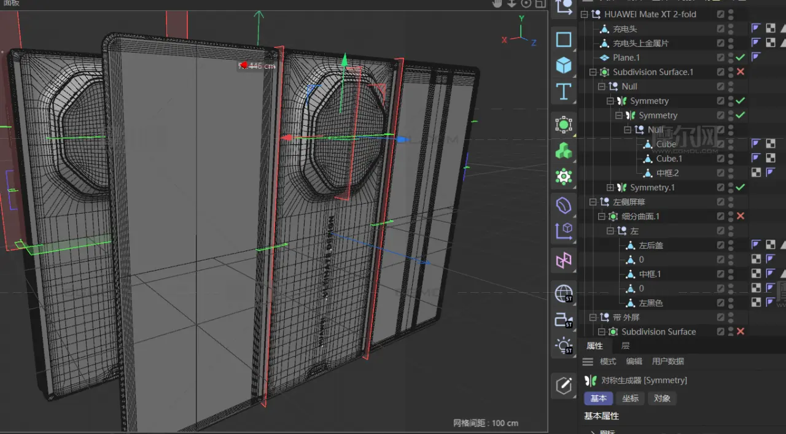Click the 网格间距 : 100 cm label

(x=486, y=423)
